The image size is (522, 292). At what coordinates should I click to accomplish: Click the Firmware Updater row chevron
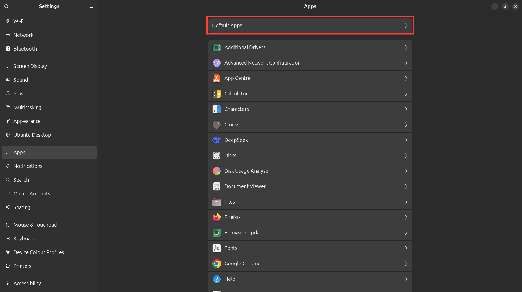(406, 233)
